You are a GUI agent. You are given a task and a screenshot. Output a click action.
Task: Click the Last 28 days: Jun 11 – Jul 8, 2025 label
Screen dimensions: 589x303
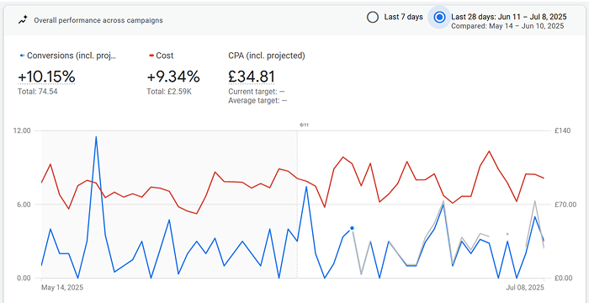tap(509, 17)
